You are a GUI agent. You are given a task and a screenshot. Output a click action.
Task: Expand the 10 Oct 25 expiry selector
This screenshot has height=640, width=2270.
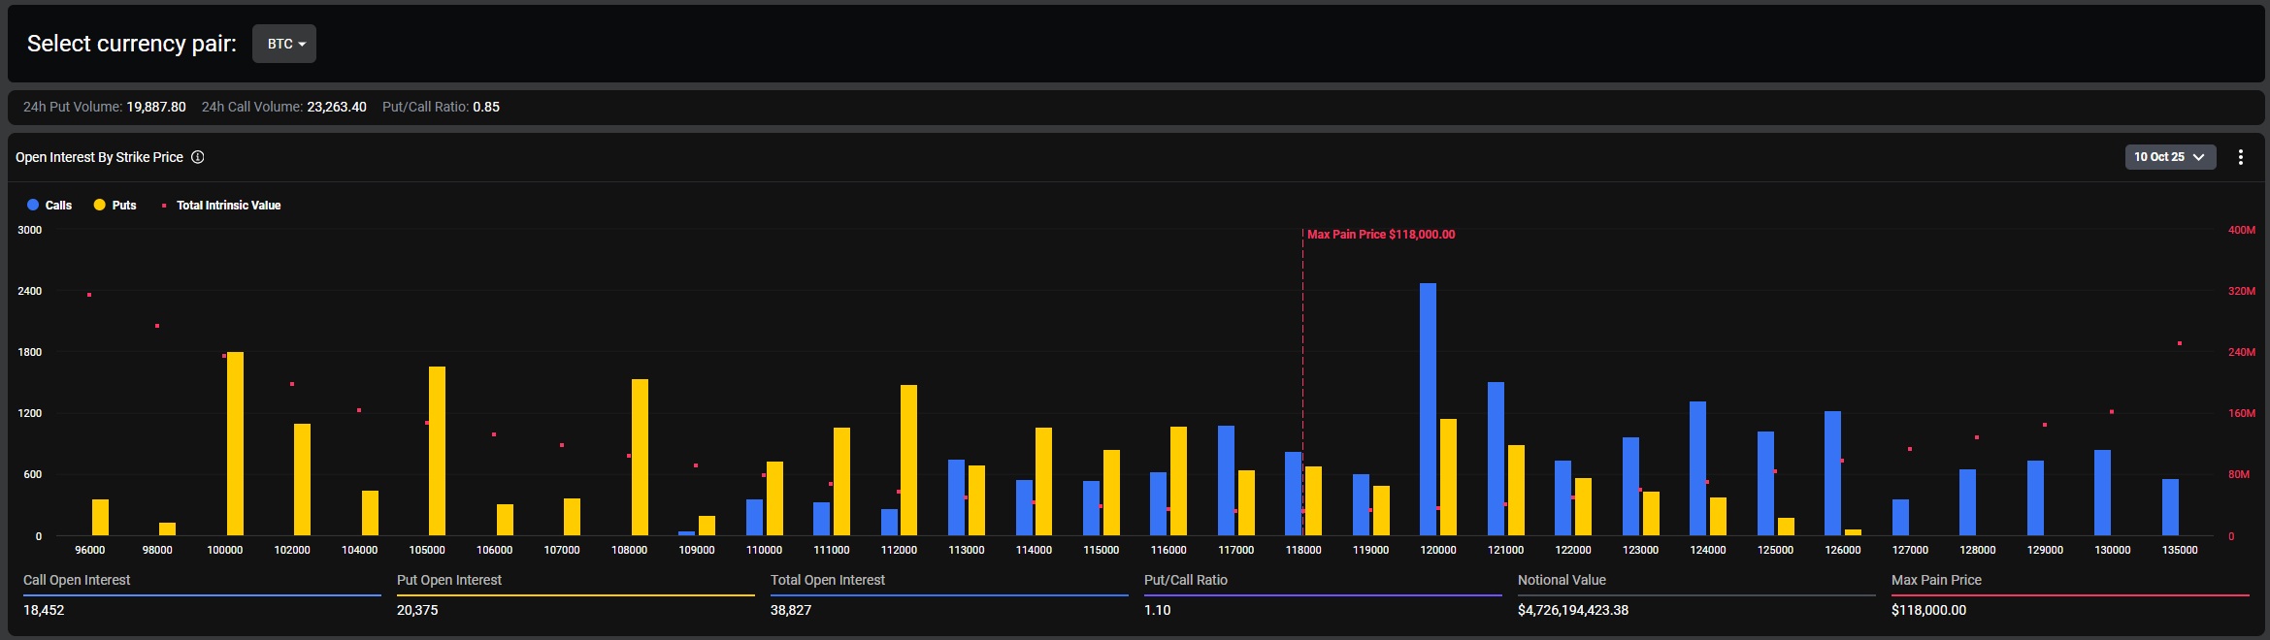click(x=2169, y=157)
